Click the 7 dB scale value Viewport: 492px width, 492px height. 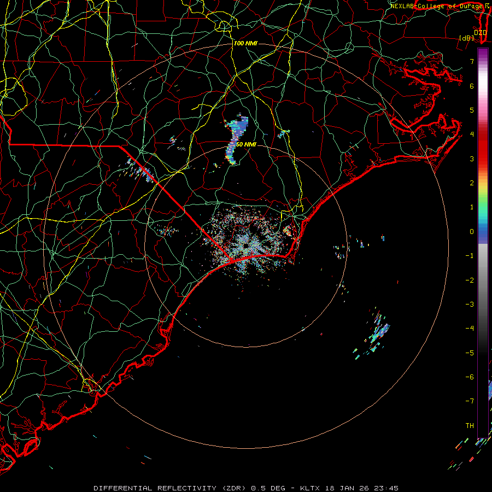pos(472,61)
